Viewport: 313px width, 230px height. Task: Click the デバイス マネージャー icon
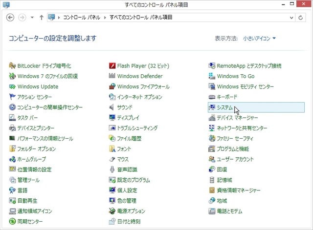coord(212,118)
